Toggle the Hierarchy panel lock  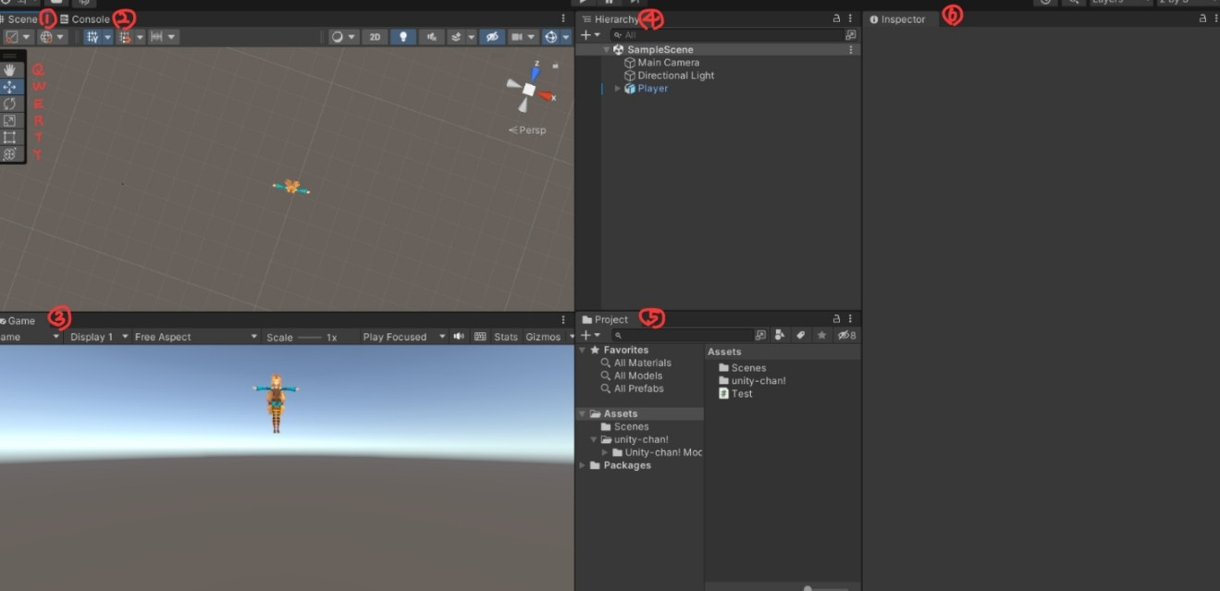pyautogui.click(x=836, y=18)
